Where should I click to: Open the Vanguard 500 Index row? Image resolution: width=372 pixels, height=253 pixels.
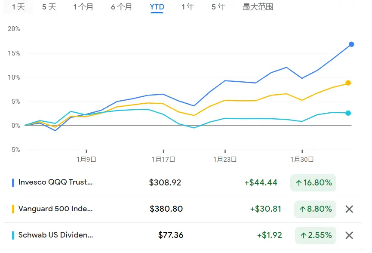pyautogui.click(x=183, y=209)
